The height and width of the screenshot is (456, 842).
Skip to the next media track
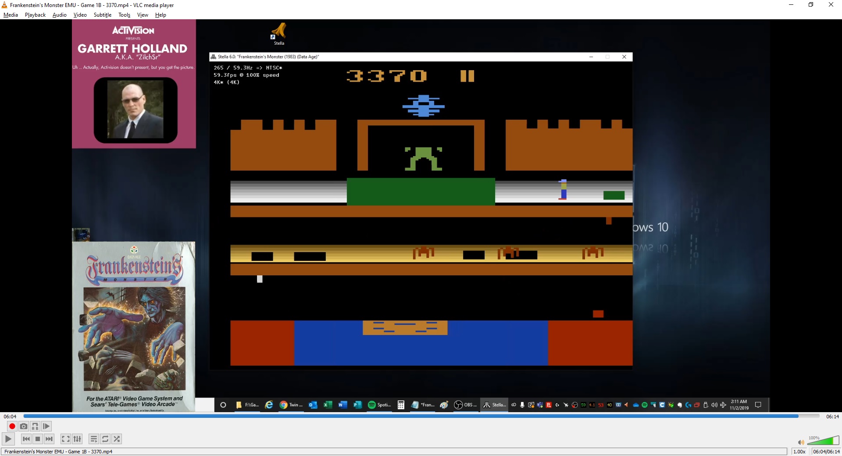click(49, 439)
